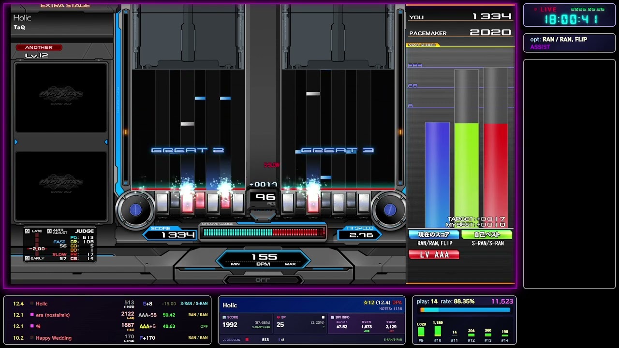Click the NOTES: 1136 text
The height and width of the screenshot is (348, 619).
[391, 309]
